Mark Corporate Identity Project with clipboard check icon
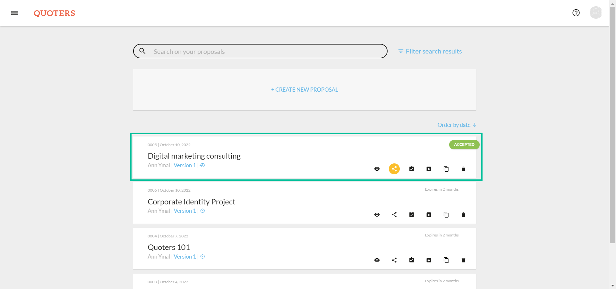Image resolution: width=616 pixels, height=289 pixels. (x=412, y=215)
